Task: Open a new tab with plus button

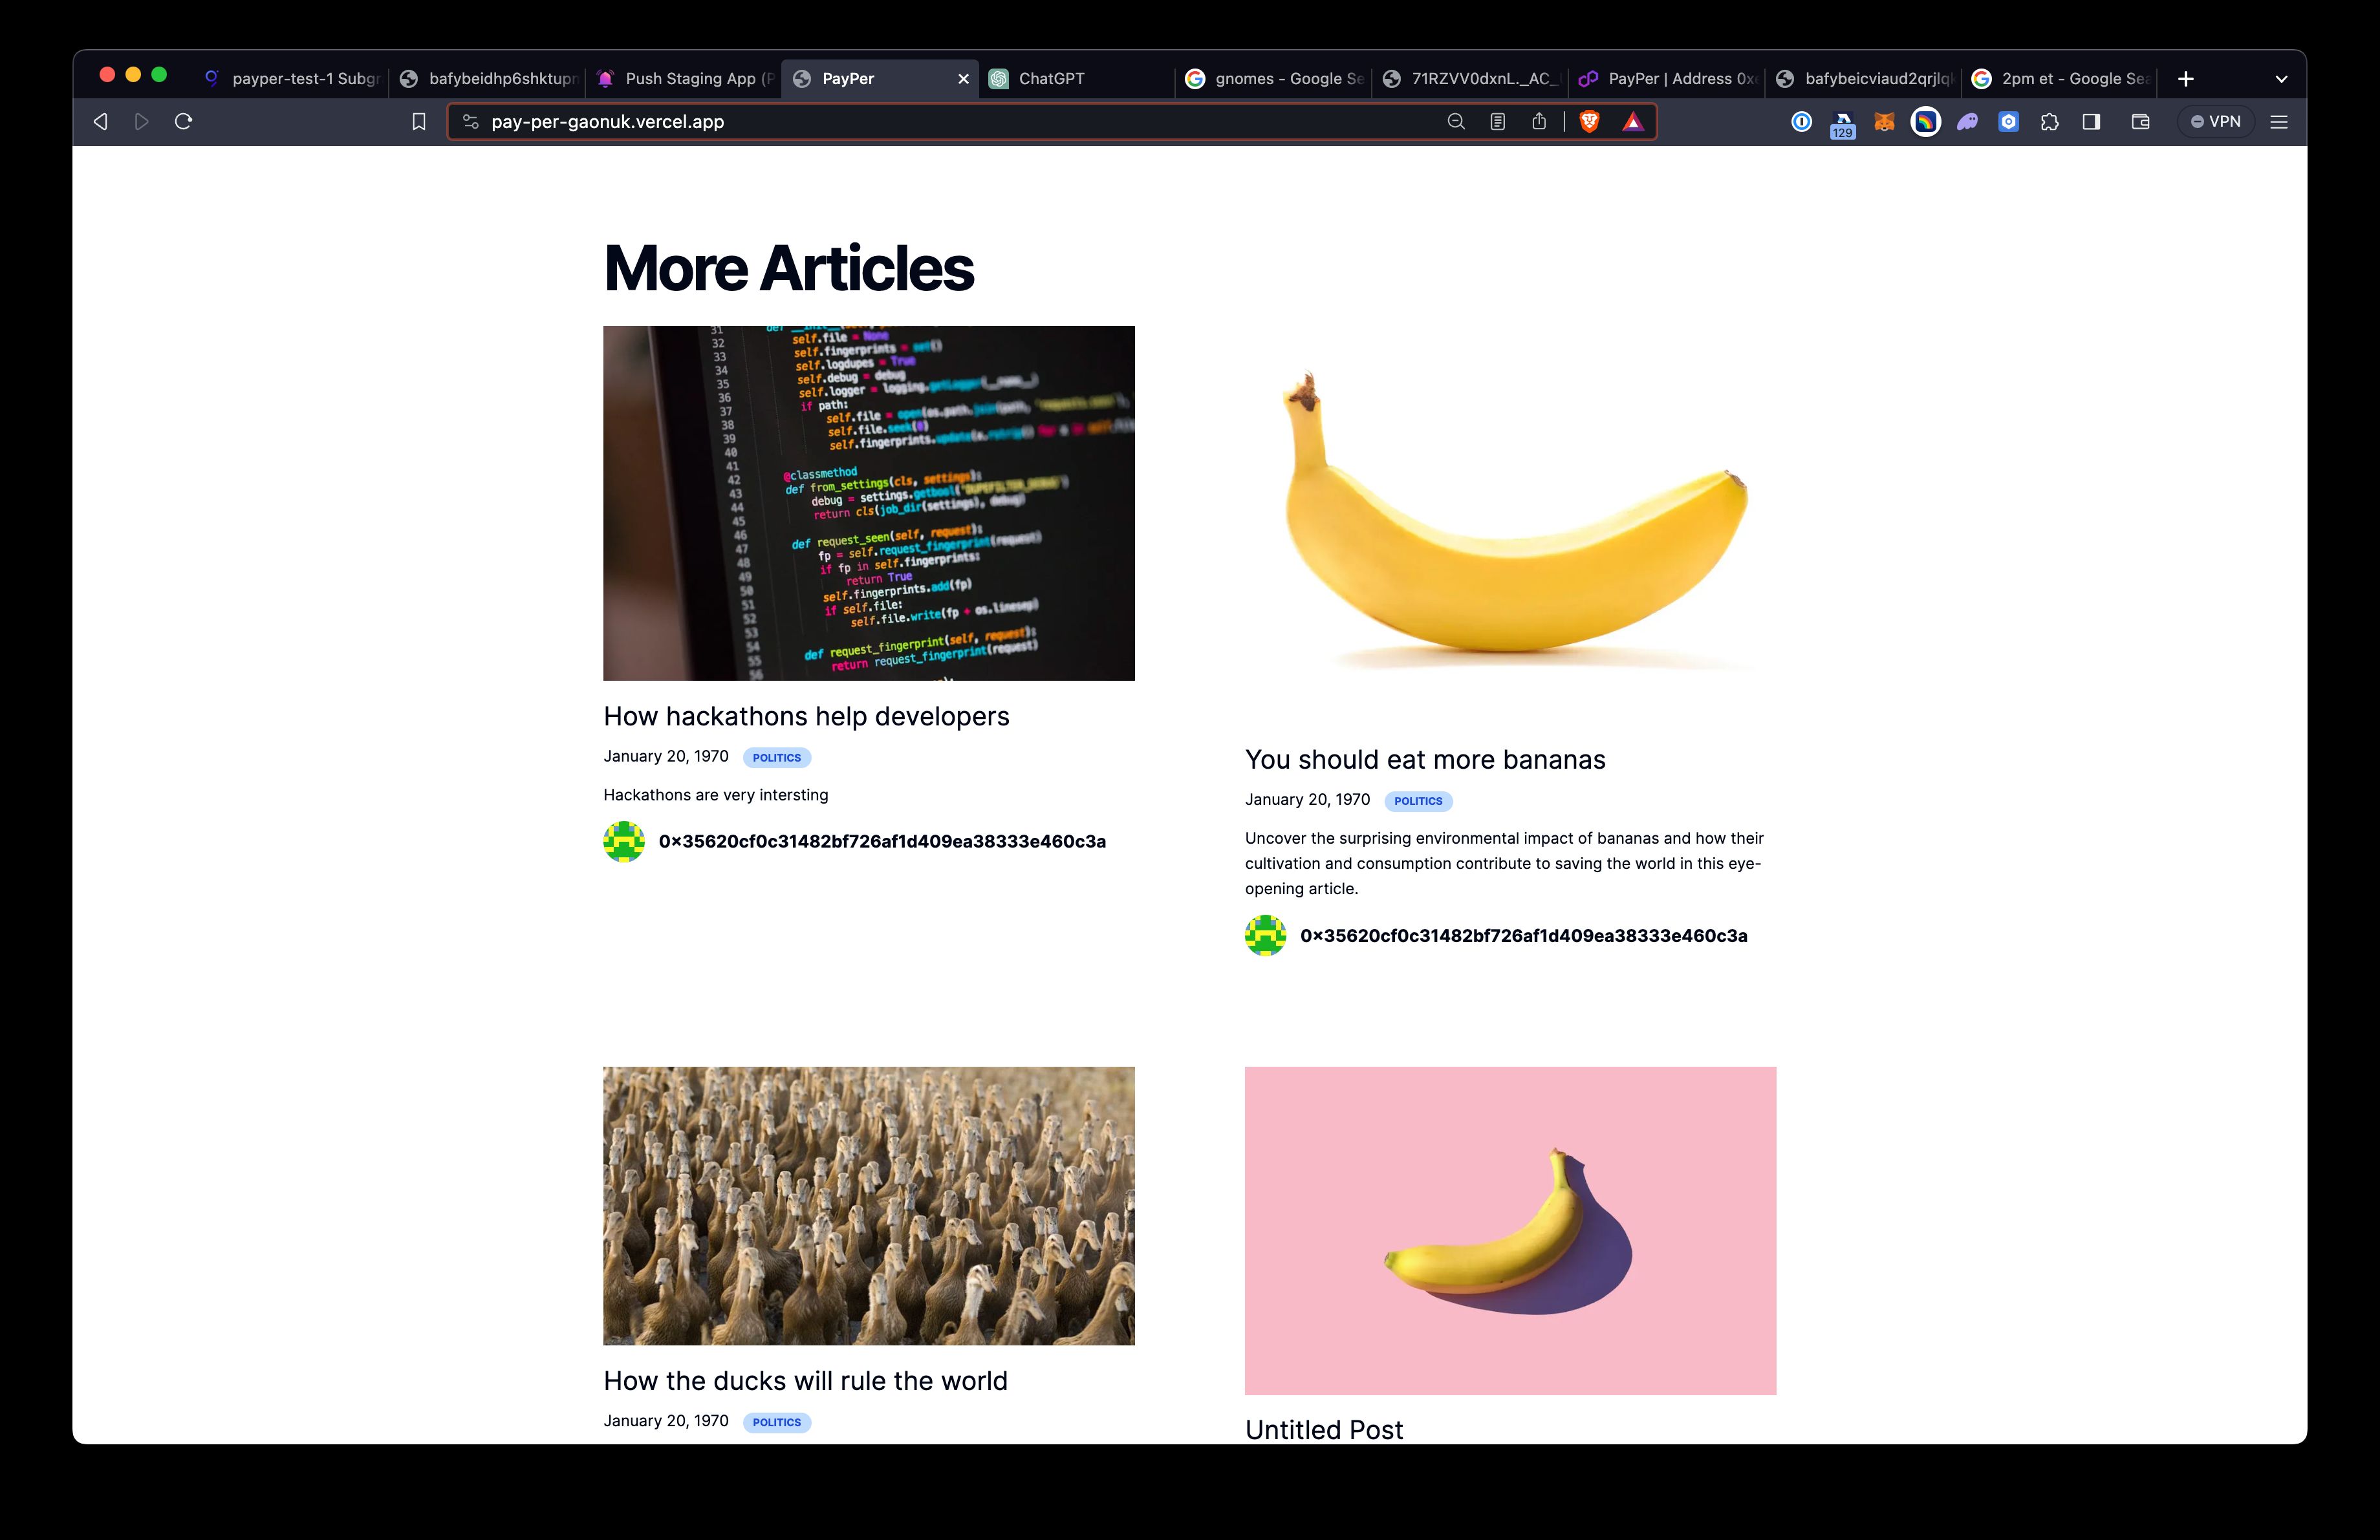Action: point(2186,79)
